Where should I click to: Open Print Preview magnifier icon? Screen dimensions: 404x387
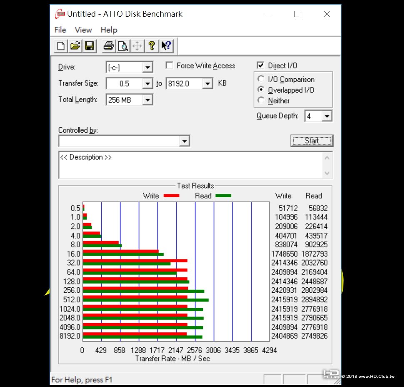[x=123, y=46]
